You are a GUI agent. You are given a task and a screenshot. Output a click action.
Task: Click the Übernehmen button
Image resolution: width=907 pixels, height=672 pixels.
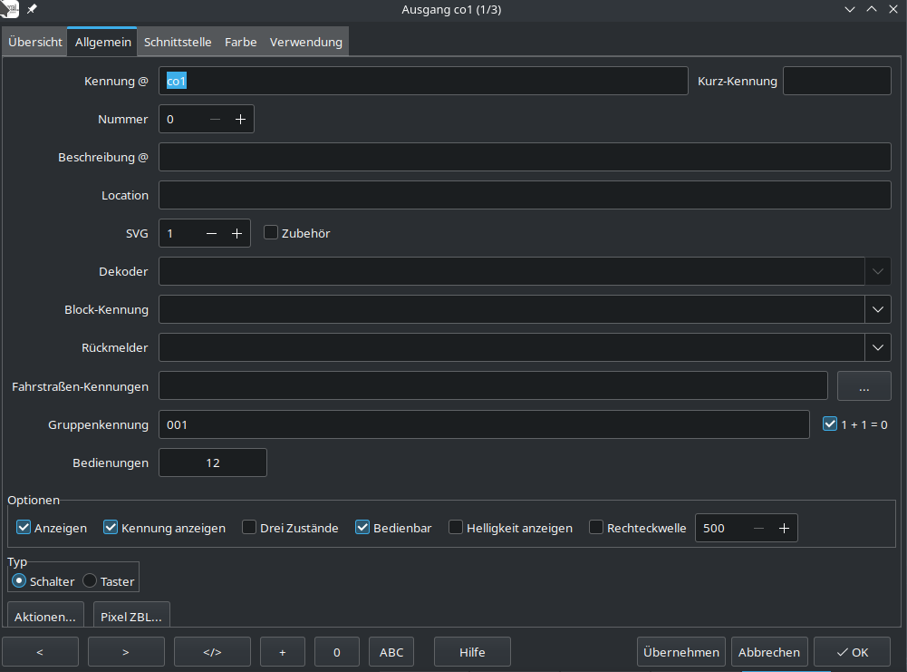681,652
